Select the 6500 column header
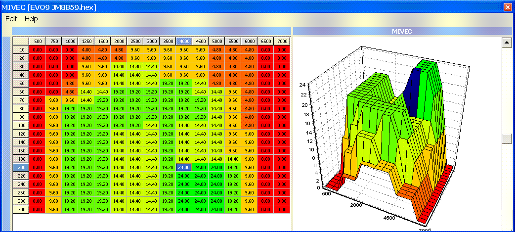 tap(265, 42)
